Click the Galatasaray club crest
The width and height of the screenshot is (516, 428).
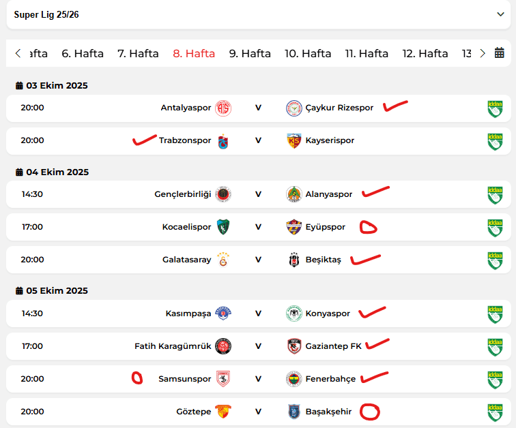coord(223,260)
